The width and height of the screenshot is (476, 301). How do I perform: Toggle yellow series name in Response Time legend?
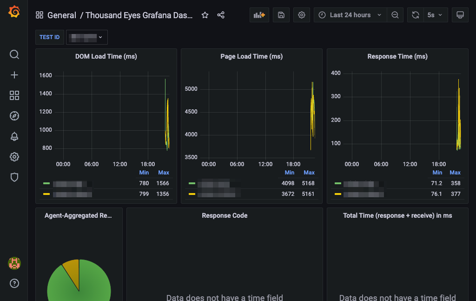point(364,194)
